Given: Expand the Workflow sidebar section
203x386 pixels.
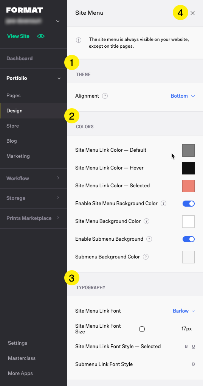Looking at the screenshot, I should coord(33,179).
